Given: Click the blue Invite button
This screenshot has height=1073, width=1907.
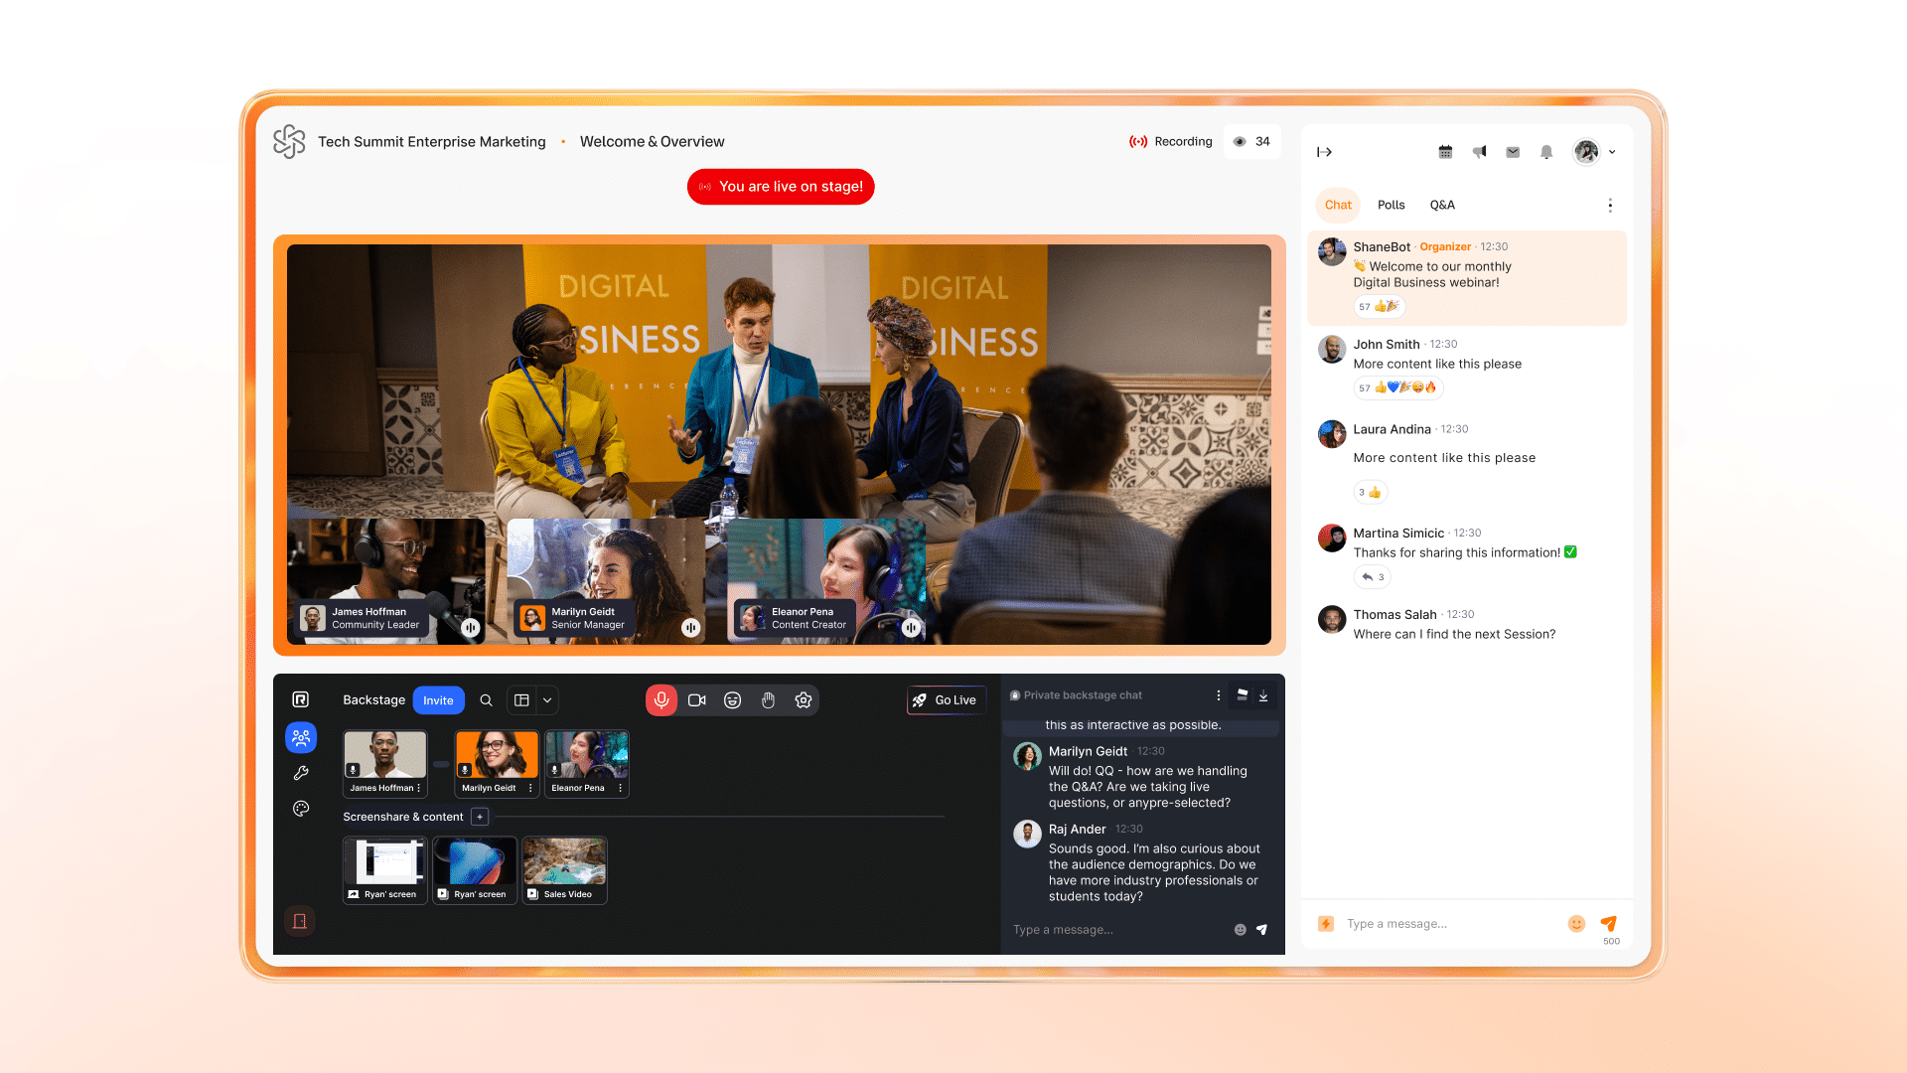Looking at the screenshot, I should coord(438,700).
